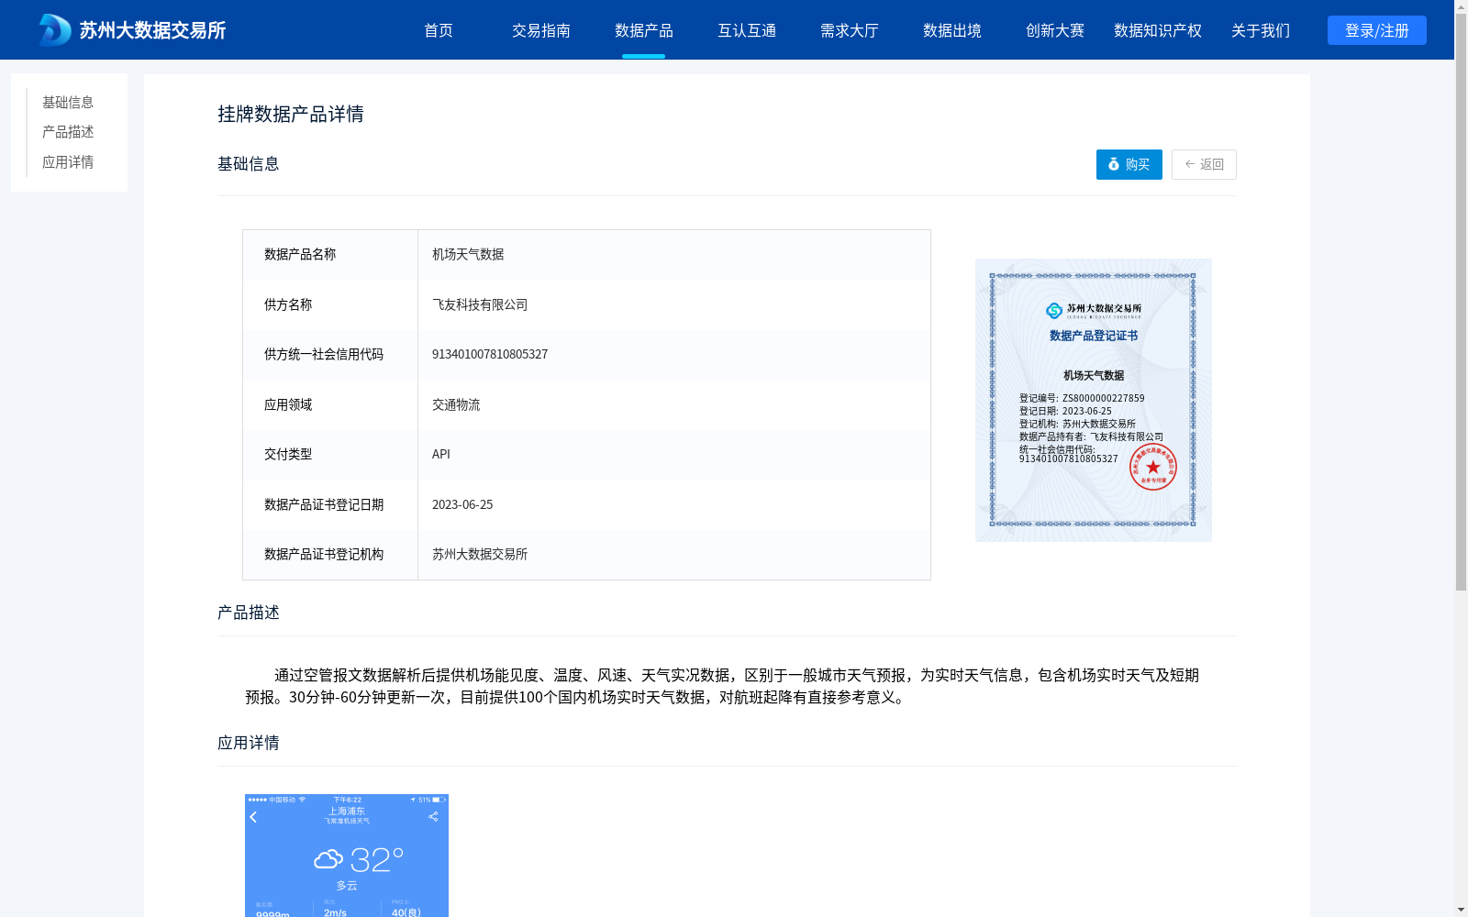Click the 数据产品证书登记机构 row label
The width and height of the screenshot is (1468, 917).
click(324, 555)
